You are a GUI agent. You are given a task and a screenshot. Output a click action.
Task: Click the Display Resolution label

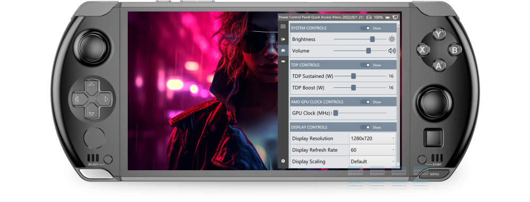point(312,138)
